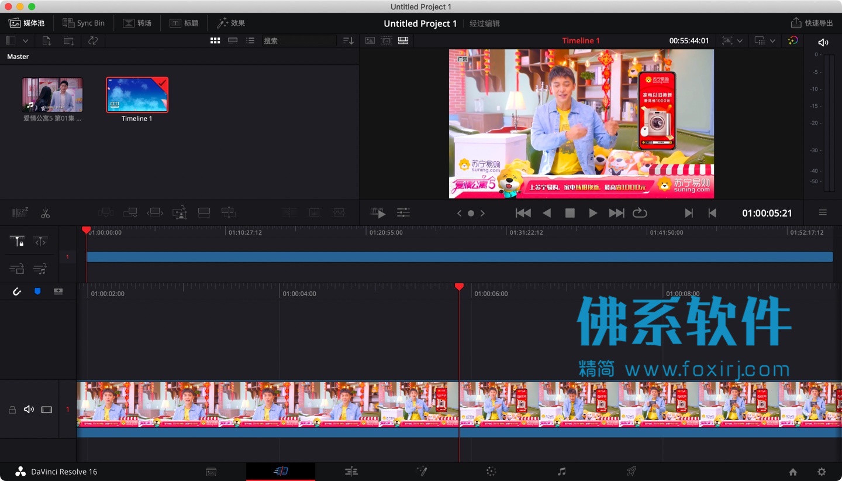Switch to Source Clip viewer mode

point(370,40)
